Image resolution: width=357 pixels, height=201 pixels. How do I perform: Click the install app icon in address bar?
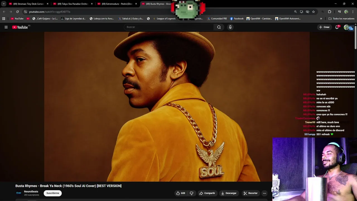(x=301, y=12)
